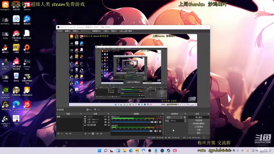Image resolution: width=274 pixels, height=154 pixels.
Task: Toggle the lock on the 显示器采集 source
Action: (x=109, y=125)
